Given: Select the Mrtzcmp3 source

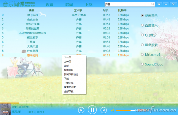Looking at the screenshot, I should pyautogui.click(x=150, y=55).
